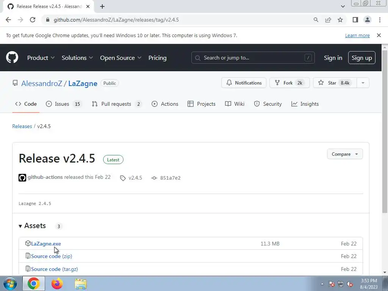Open the Projects tab
The width and height of the screenshot is (388, 291).
click(202, 104)
